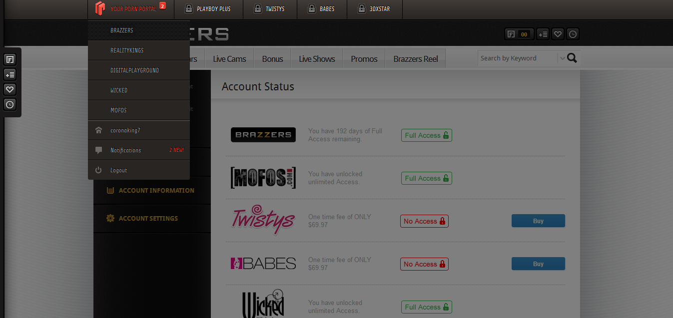
Task: Click the Twistys logo in Account Status
Action: (x=263, y=220)
